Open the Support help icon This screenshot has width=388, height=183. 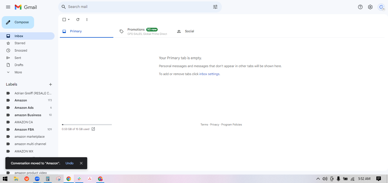pyautogui.click(x=360, y=7)
